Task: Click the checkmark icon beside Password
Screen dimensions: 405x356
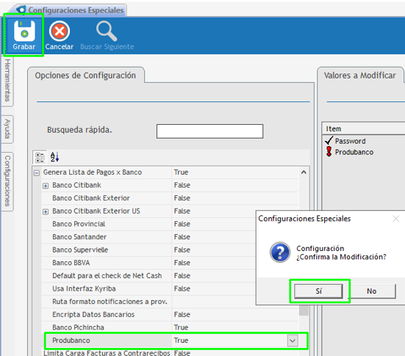Action: point(329,141)
